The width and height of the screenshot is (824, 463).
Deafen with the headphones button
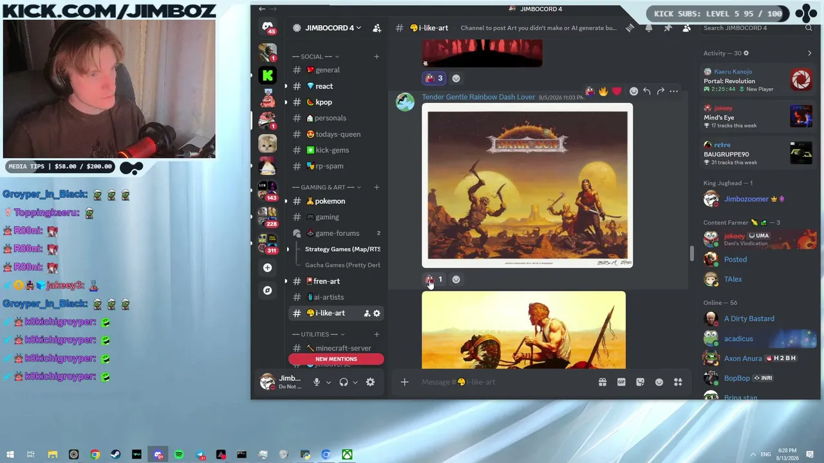tap(344, 382)
